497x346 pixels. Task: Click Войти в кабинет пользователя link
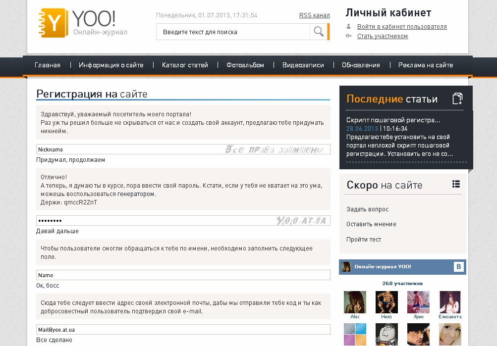[402, 27]
